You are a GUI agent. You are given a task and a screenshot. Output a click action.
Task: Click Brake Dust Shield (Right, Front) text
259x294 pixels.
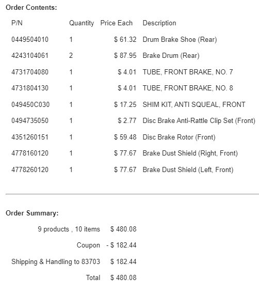190,153
